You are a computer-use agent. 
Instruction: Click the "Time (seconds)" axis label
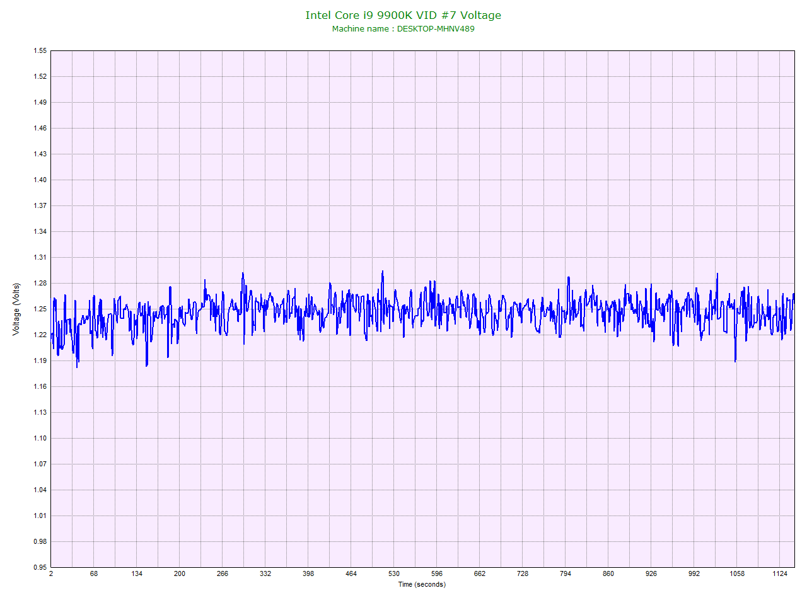click(x=422, y=584)
